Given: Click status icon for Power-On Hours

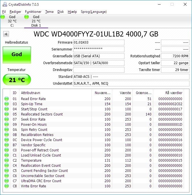Looking at the screenshot, I should coord(6,125).
